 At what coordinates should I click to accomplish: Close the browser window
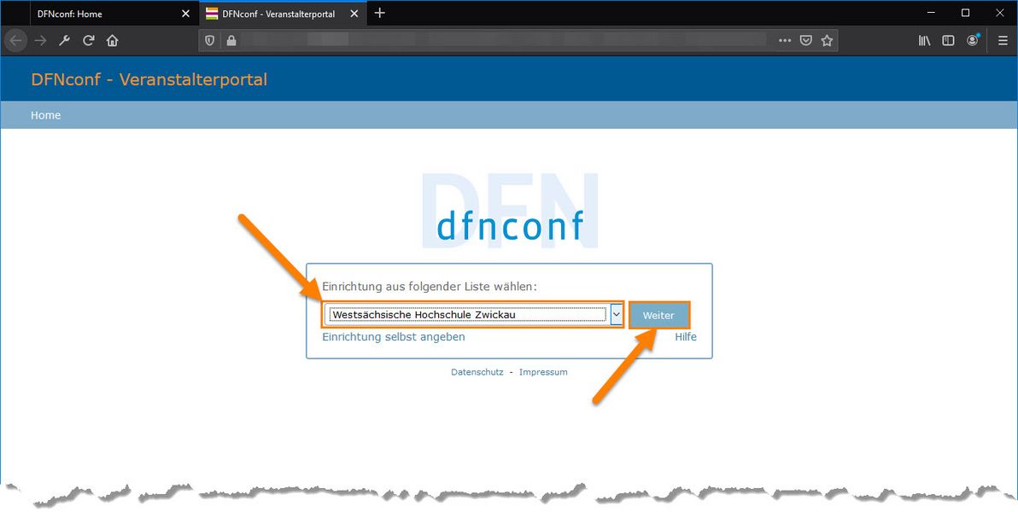pyautogui.click(x=1000, y=13)
